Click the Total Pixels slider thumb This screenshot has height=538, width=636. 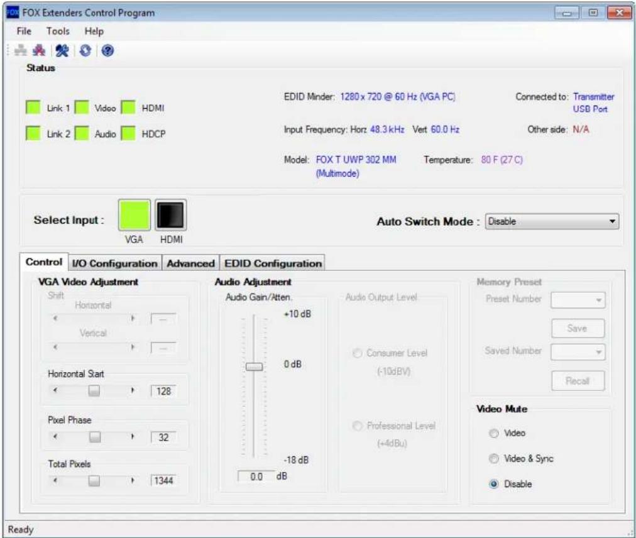94,481
